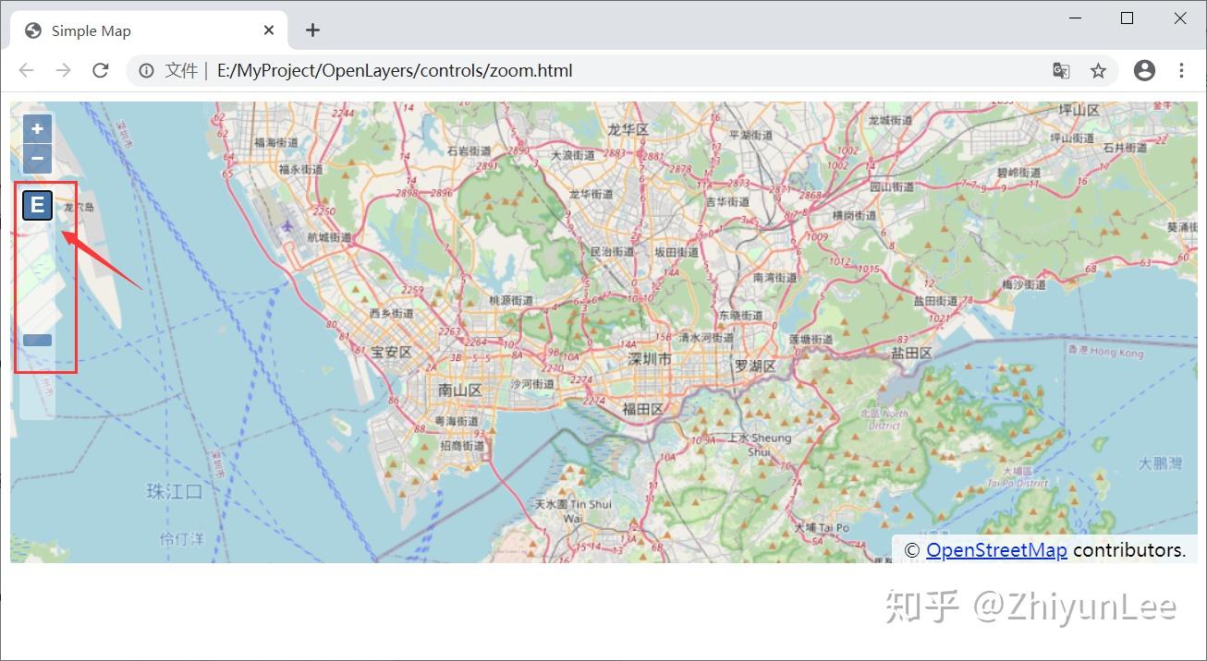Image resolution: width=1207 pixels, height=661 pixels.
Task: Close the Simple Map tab
Action: tap(268, 30)
